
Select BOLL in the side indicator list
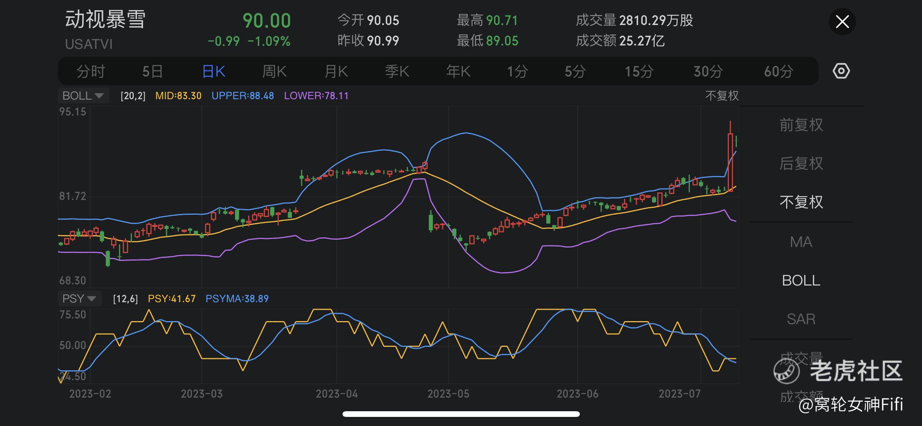tap(801, 281)
